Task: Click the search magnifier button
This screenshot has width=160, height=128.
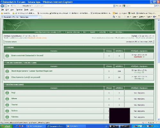Action: (x=156, y=6)
